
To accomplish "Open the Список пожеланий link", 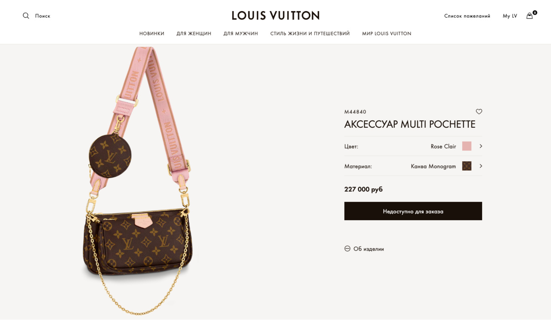I will pos(467,16).
